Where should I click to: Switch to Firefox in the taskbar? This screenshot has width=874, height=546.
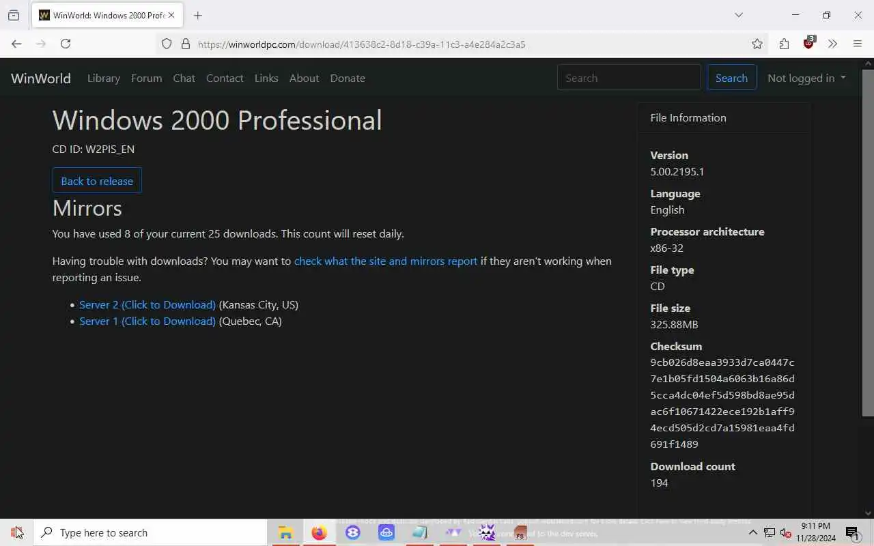pyautogui.click(x=319, y=532)
